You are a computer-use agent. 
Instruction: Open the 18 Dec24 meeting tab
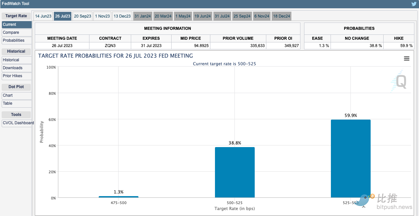tap(282, 16)
